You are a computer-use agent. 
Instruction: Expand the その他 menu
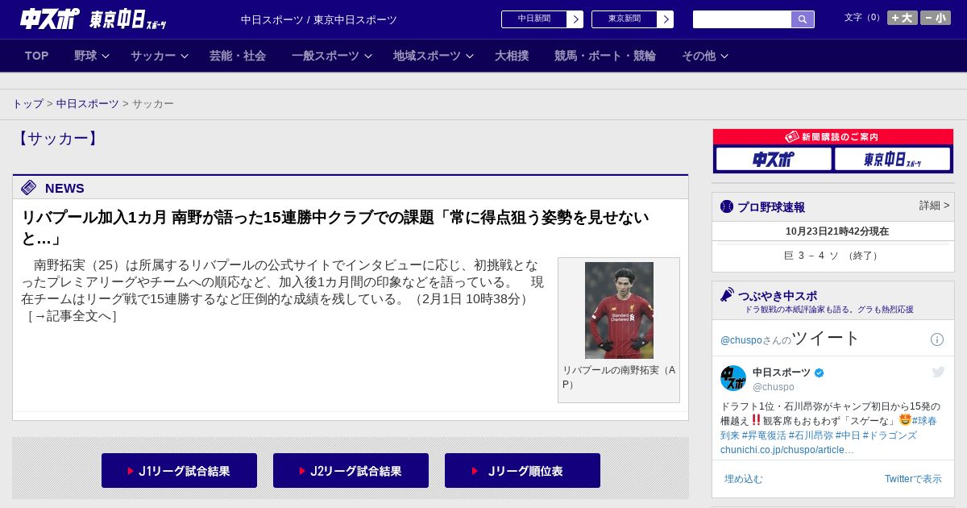tap(705, 56)
